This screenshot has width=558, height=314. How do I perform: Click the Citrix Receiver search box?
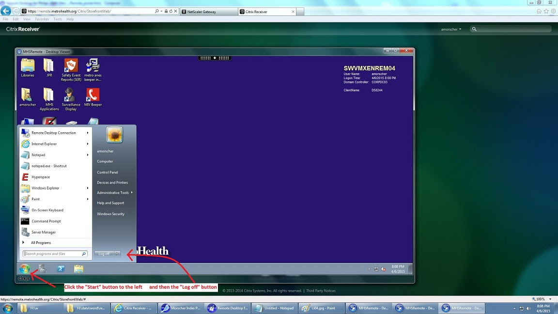pyautogui.click(x=511, y=29)
